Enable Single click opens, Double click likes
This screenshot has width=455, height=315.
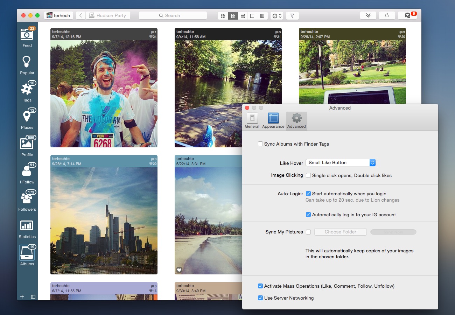tap(308, 175)
